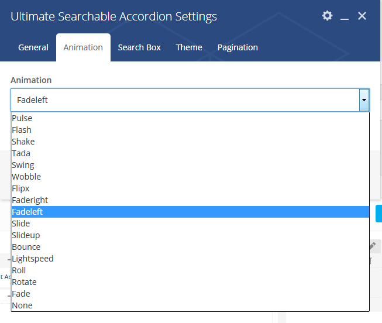Pick Shake in the dropdown list

coord(23,142)
